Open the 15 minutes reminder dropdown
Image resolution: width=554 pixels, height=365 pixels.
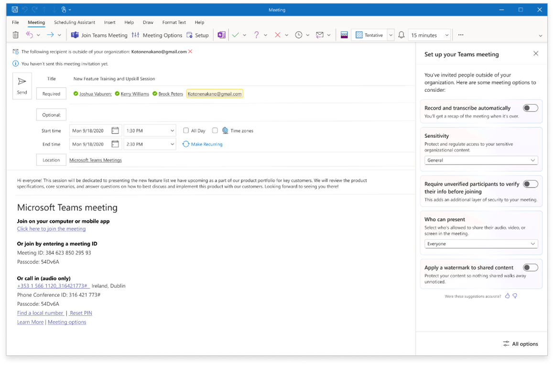tap(429, 35)
